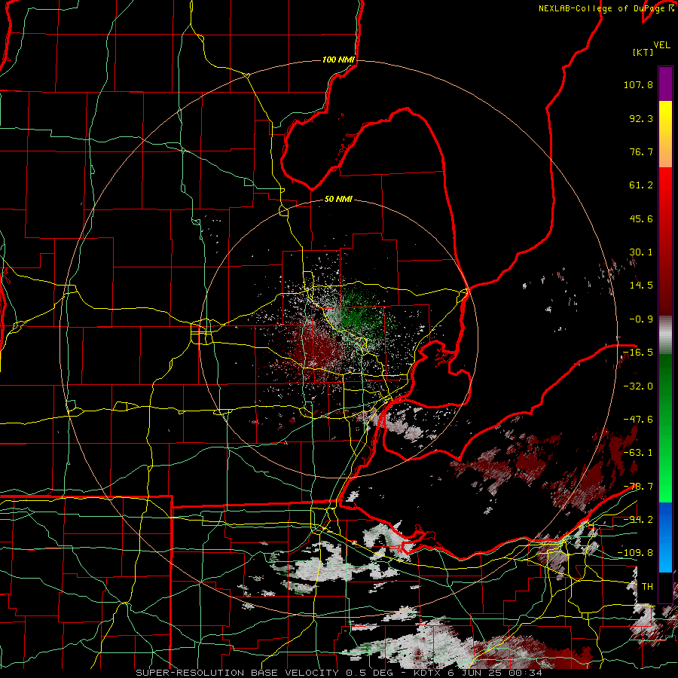Viewport: 678px width, 678px height.
Task: Pick the yellow-orange segment of color bar
Action: pos(665,134)
